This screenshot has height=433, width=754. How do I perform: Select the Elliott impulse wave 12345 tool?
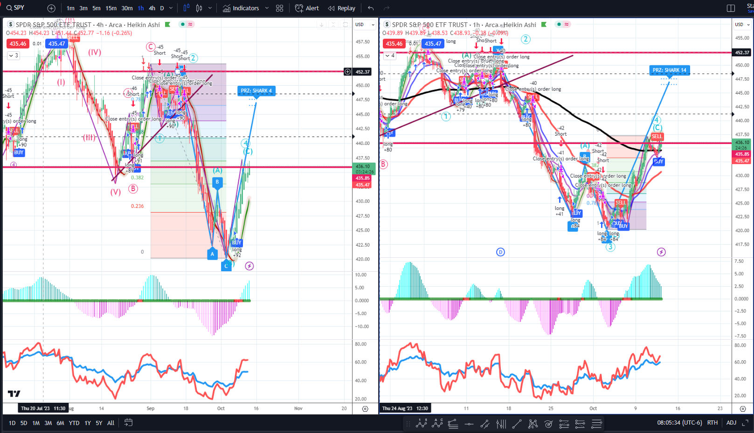click(x=422, y=424)
